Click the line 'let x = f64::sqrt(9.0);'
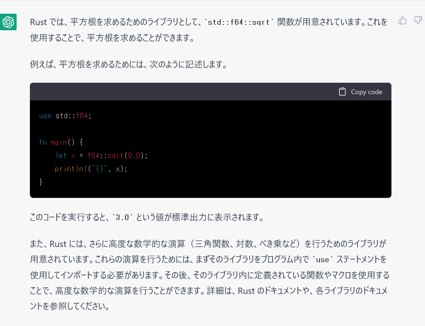Image resolution: width=425 pixels, height=326 pixels. pos(101,155)
